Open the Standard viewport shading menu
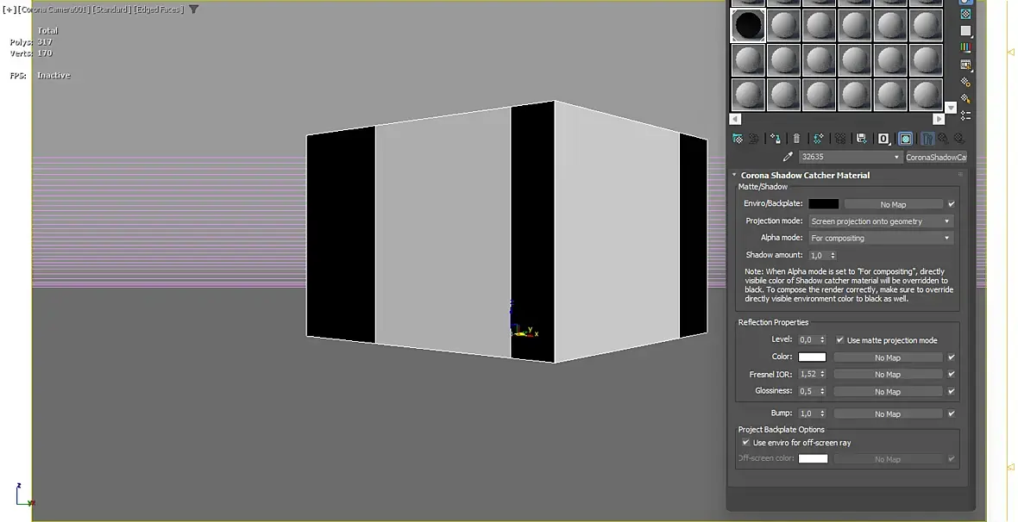Image resolution: width=1018 pixels, height=522 pixels. click(x=111, y=9)
